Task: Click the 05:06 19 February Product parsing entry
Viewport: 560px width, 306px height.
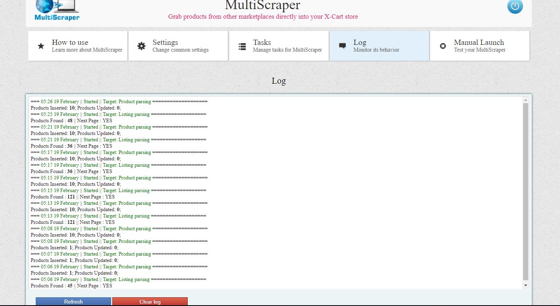Action: (119, 267)
